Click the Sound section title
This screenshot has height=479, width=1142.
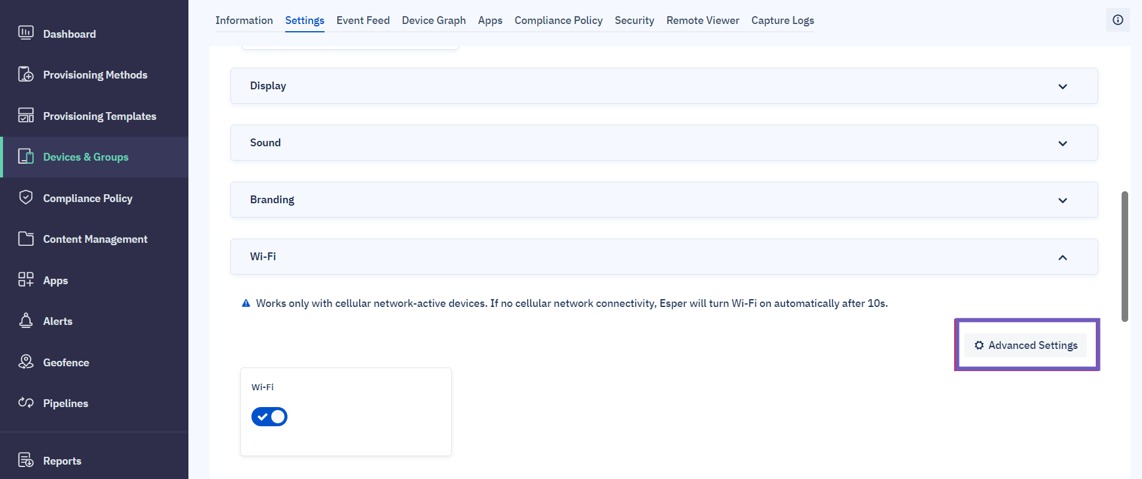pos(265,143)
